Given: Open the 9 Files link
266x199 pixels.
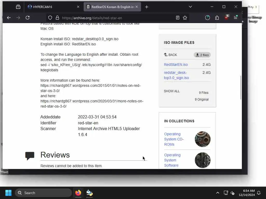Looking at the screenshot, I should click(204, 93).
